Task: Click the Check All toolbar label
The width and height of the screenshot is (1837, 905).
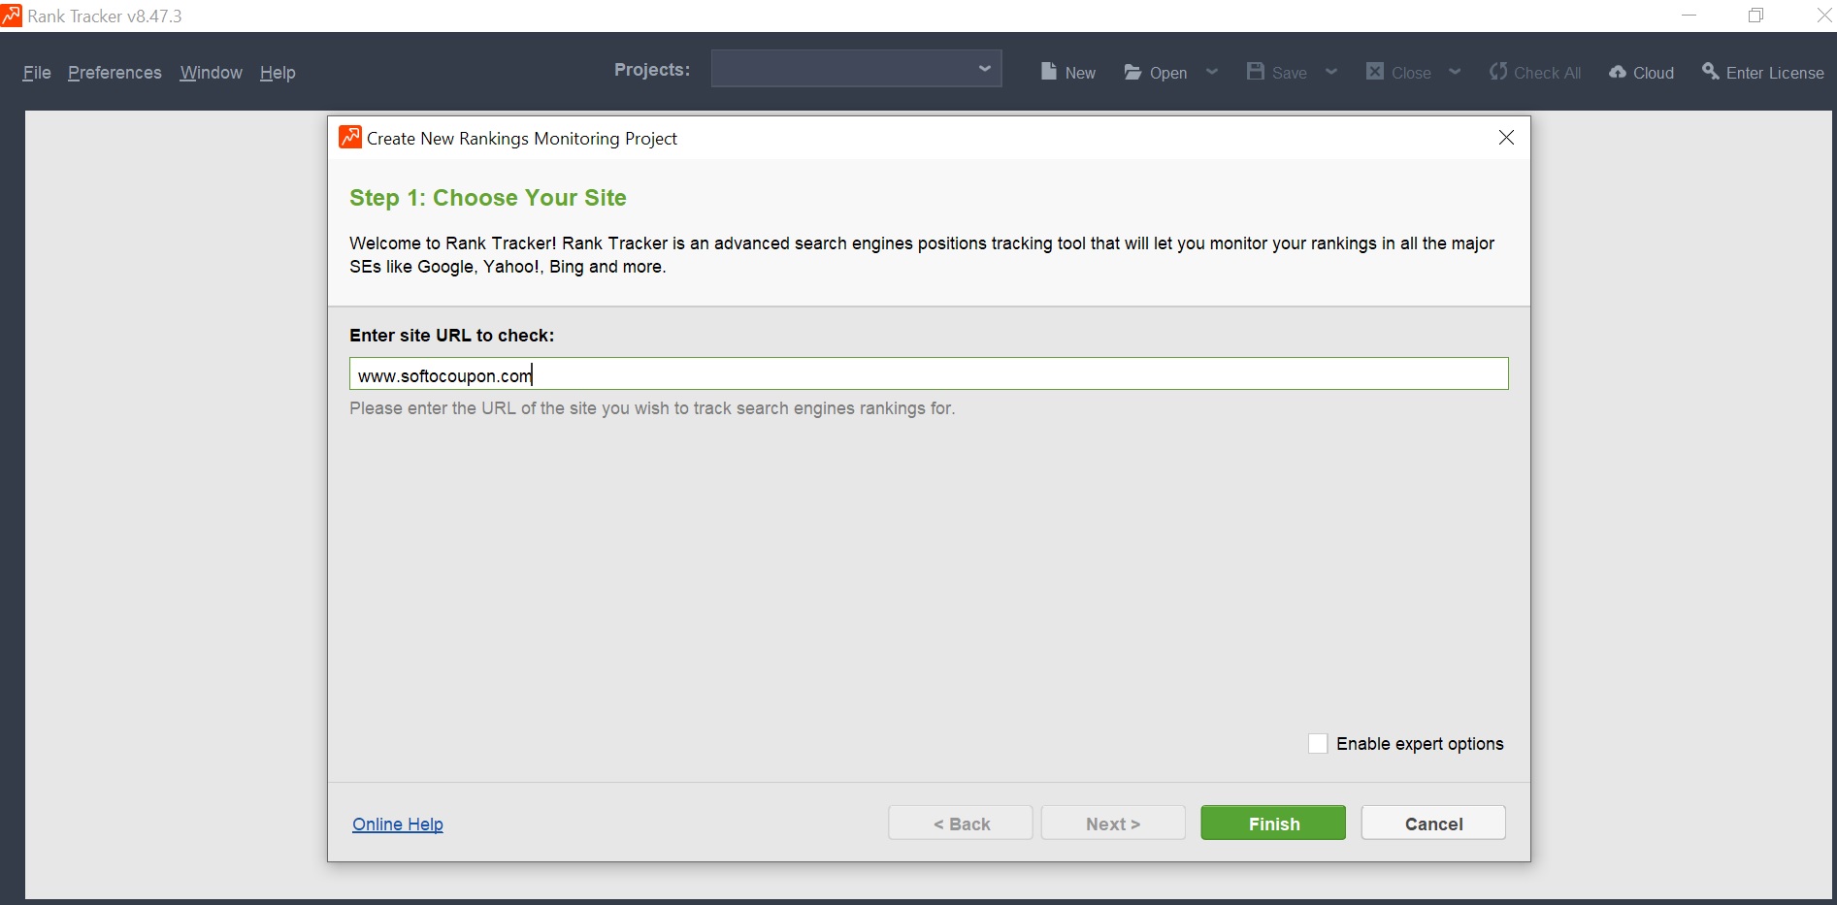Action: pyautogui.click(x=1548, y=73)
